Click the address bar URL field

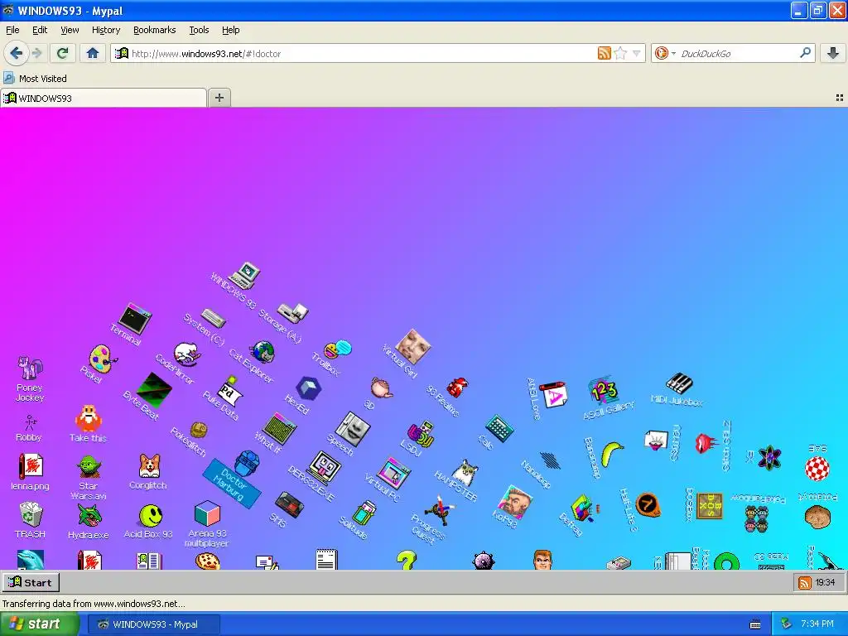(x=357, y=54)
